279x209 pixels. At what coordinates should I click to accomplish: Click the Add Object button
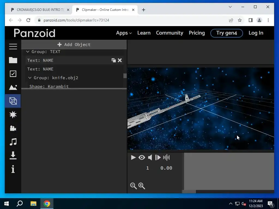(74, 44)
